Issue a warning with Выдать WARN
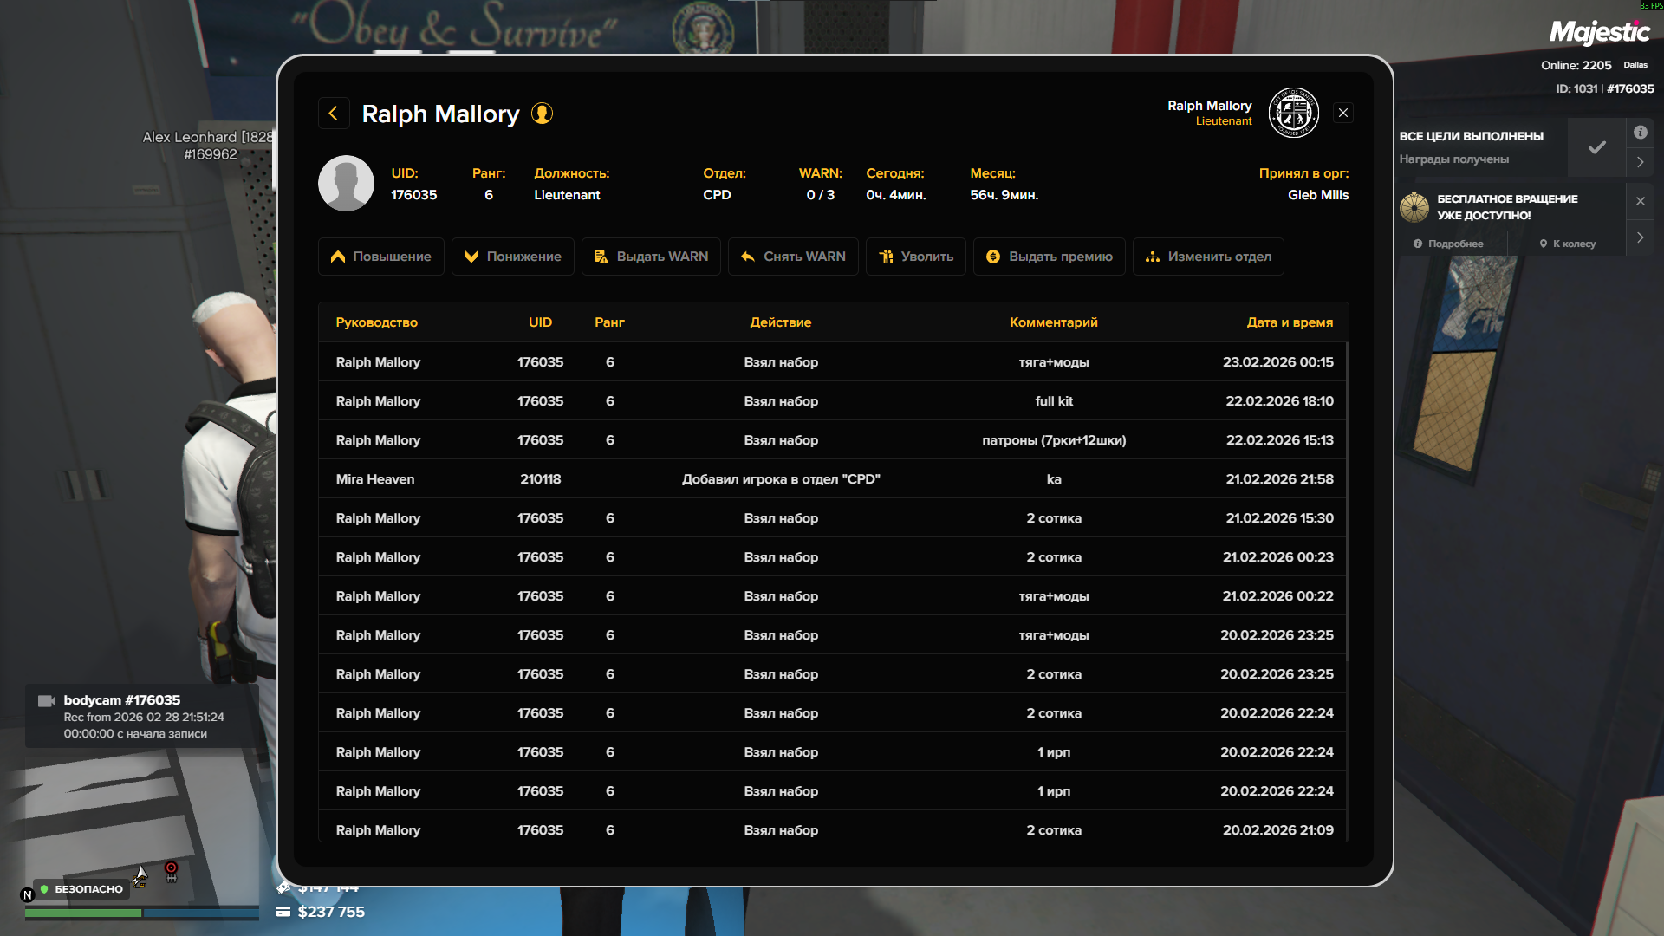Viewport: 1664px width, 936px height. point(651,257)
